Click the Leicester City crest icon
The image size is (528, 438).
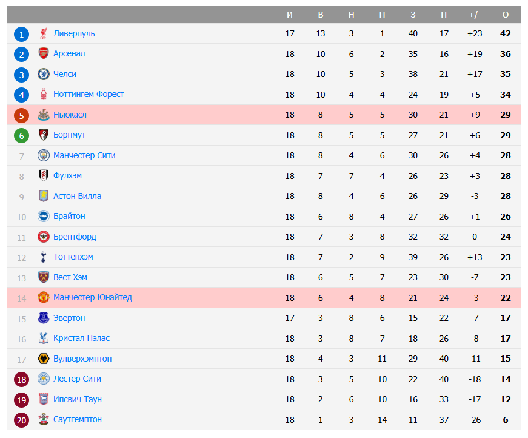43,379
